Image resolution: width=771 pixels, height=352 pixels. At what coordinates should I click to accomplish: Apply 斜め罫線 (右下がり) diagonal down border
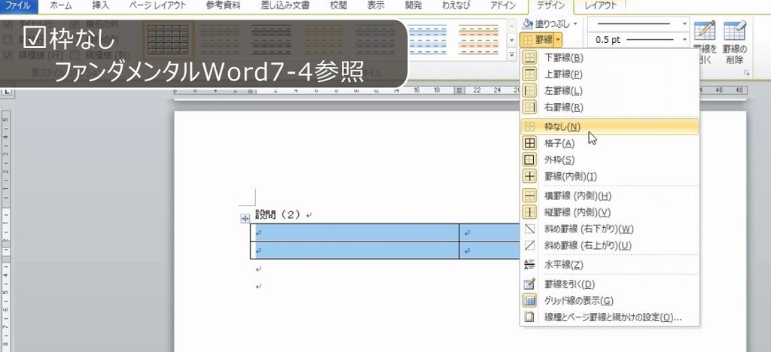click(609, 229)
